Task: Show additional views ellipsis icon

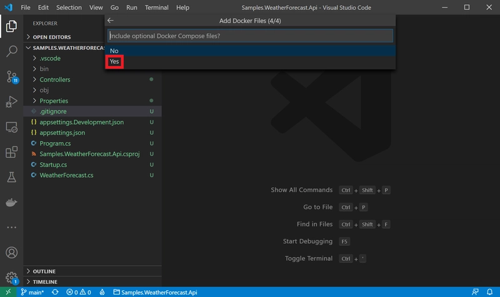Action: 11,227
